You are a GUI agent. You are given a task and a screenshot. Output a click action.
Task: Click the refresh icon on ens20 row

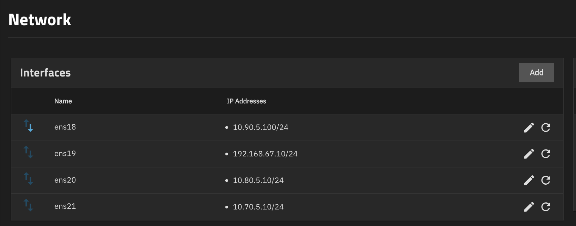point(546,180)
